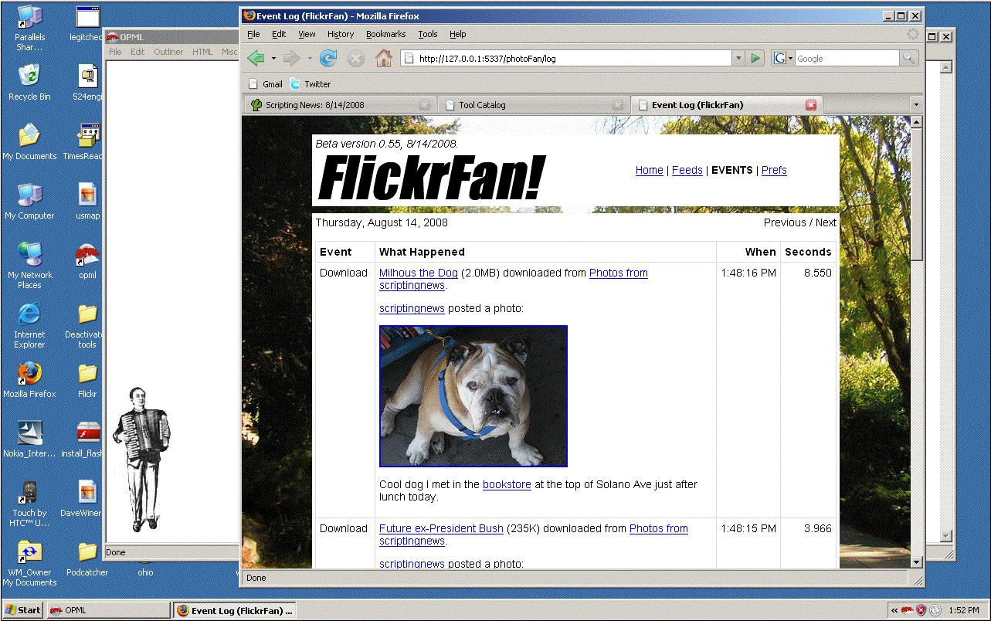This screenshot has height=621, width=991.
Task: Click the search magnifier icon
Action: coord(909,59)
